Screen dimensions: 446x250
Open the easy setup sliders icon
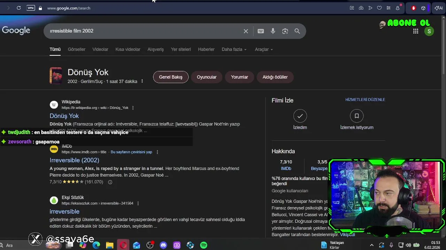[x=389, y=8]
